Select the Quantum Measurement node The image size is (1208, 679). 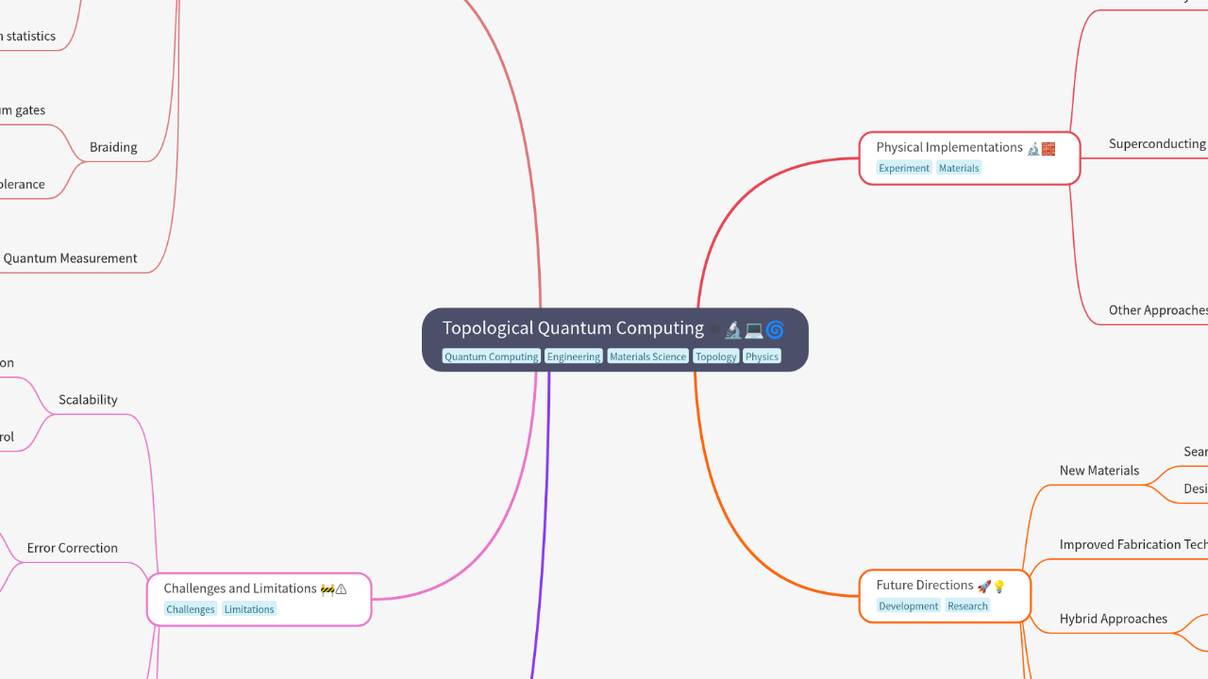[x=70, y=258]
